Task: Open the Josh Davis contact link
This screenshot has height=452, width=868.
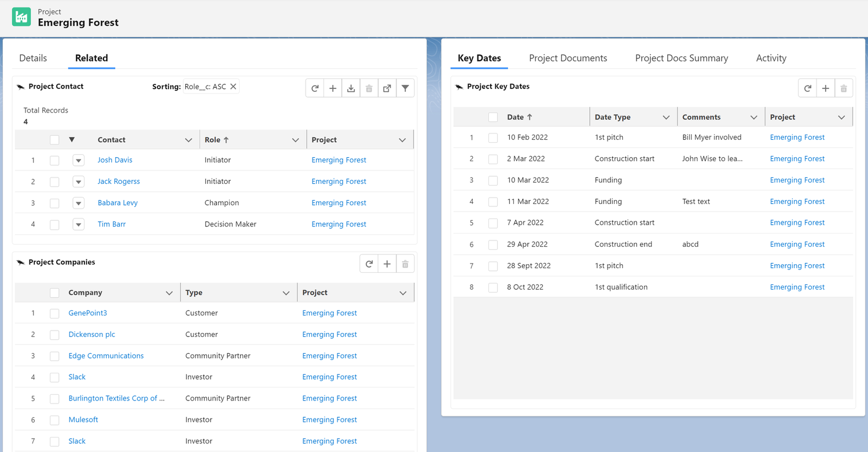Action: coord(115,160)
